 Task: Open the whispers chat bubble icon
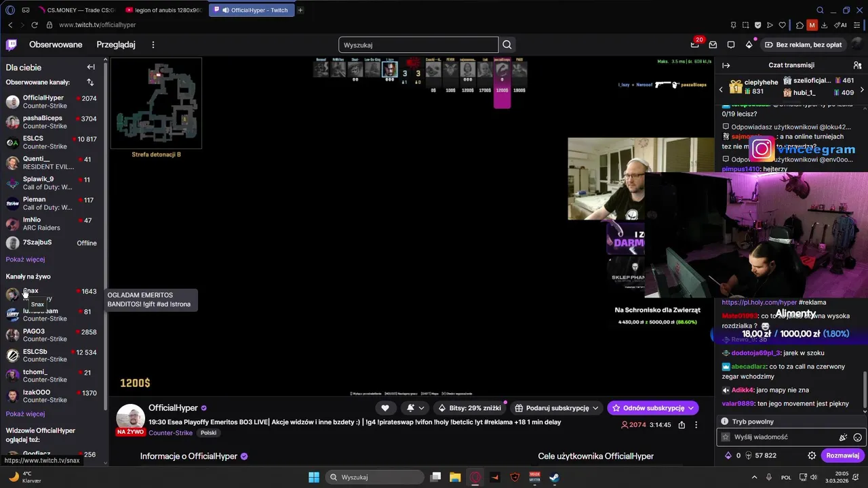click(730, 45)
